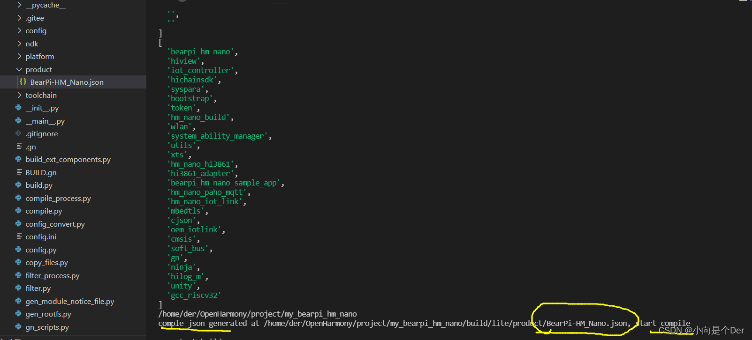The image size is (752, 340).
Task: Open the config_convert.py file
Action: 55,224
